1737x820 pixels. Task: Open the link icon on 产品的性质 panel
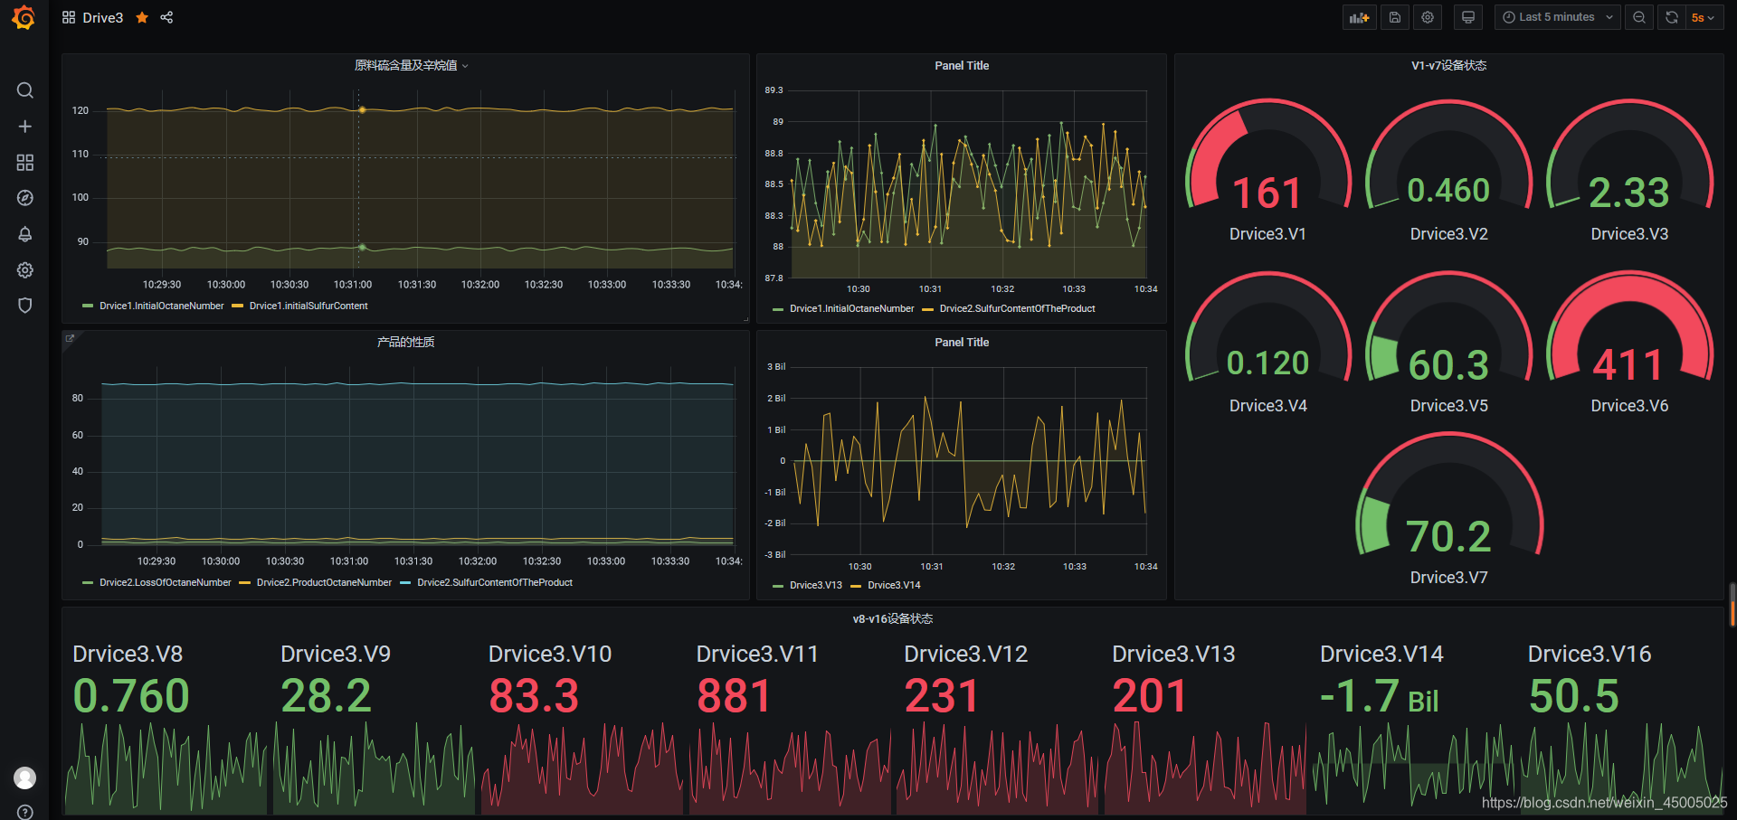(x=70, y=338)
